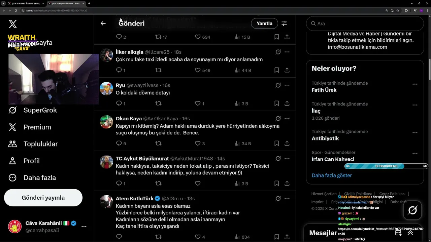Like Ryu's post

click(x=198, y=104)
